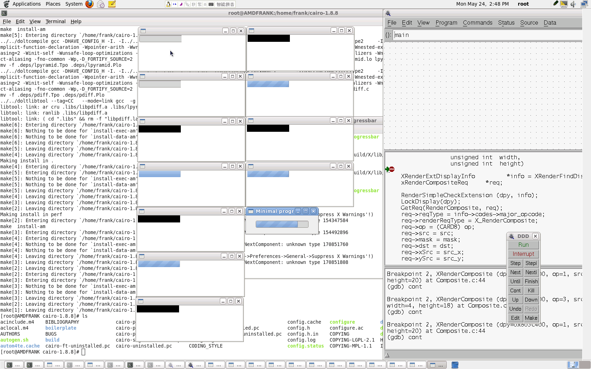This screenshot has width=591, height=369.
Task: Click progress bar in Minimal progr window
Action: (282, 224)
